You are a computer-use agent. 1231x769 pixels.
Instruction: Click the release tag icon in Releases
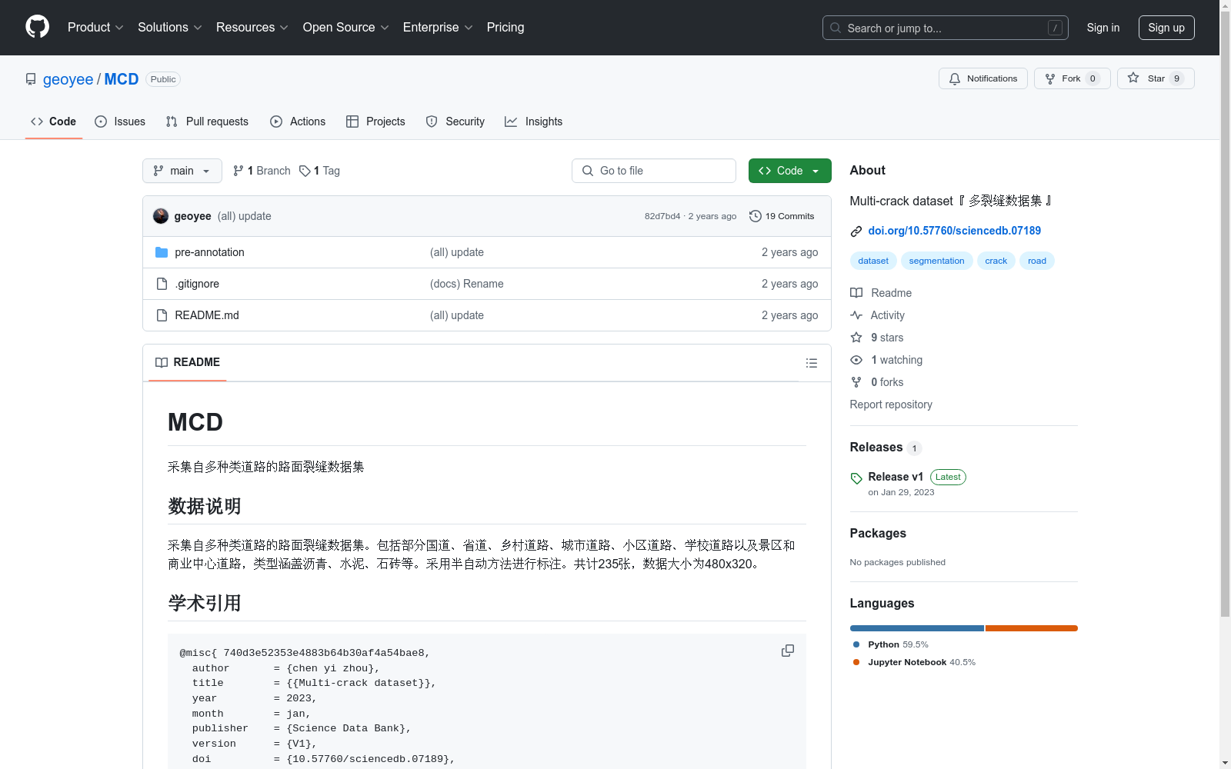pyautogui.click(x=856, y=478)
